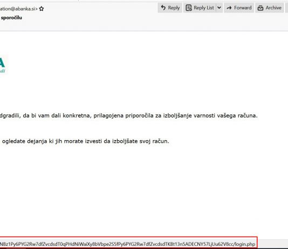
Task: Reply to the message via Reply label
Action: (x=174, y=8)
